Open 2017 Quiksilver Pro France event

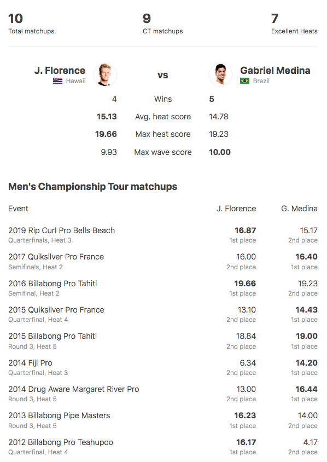(56, 257)
